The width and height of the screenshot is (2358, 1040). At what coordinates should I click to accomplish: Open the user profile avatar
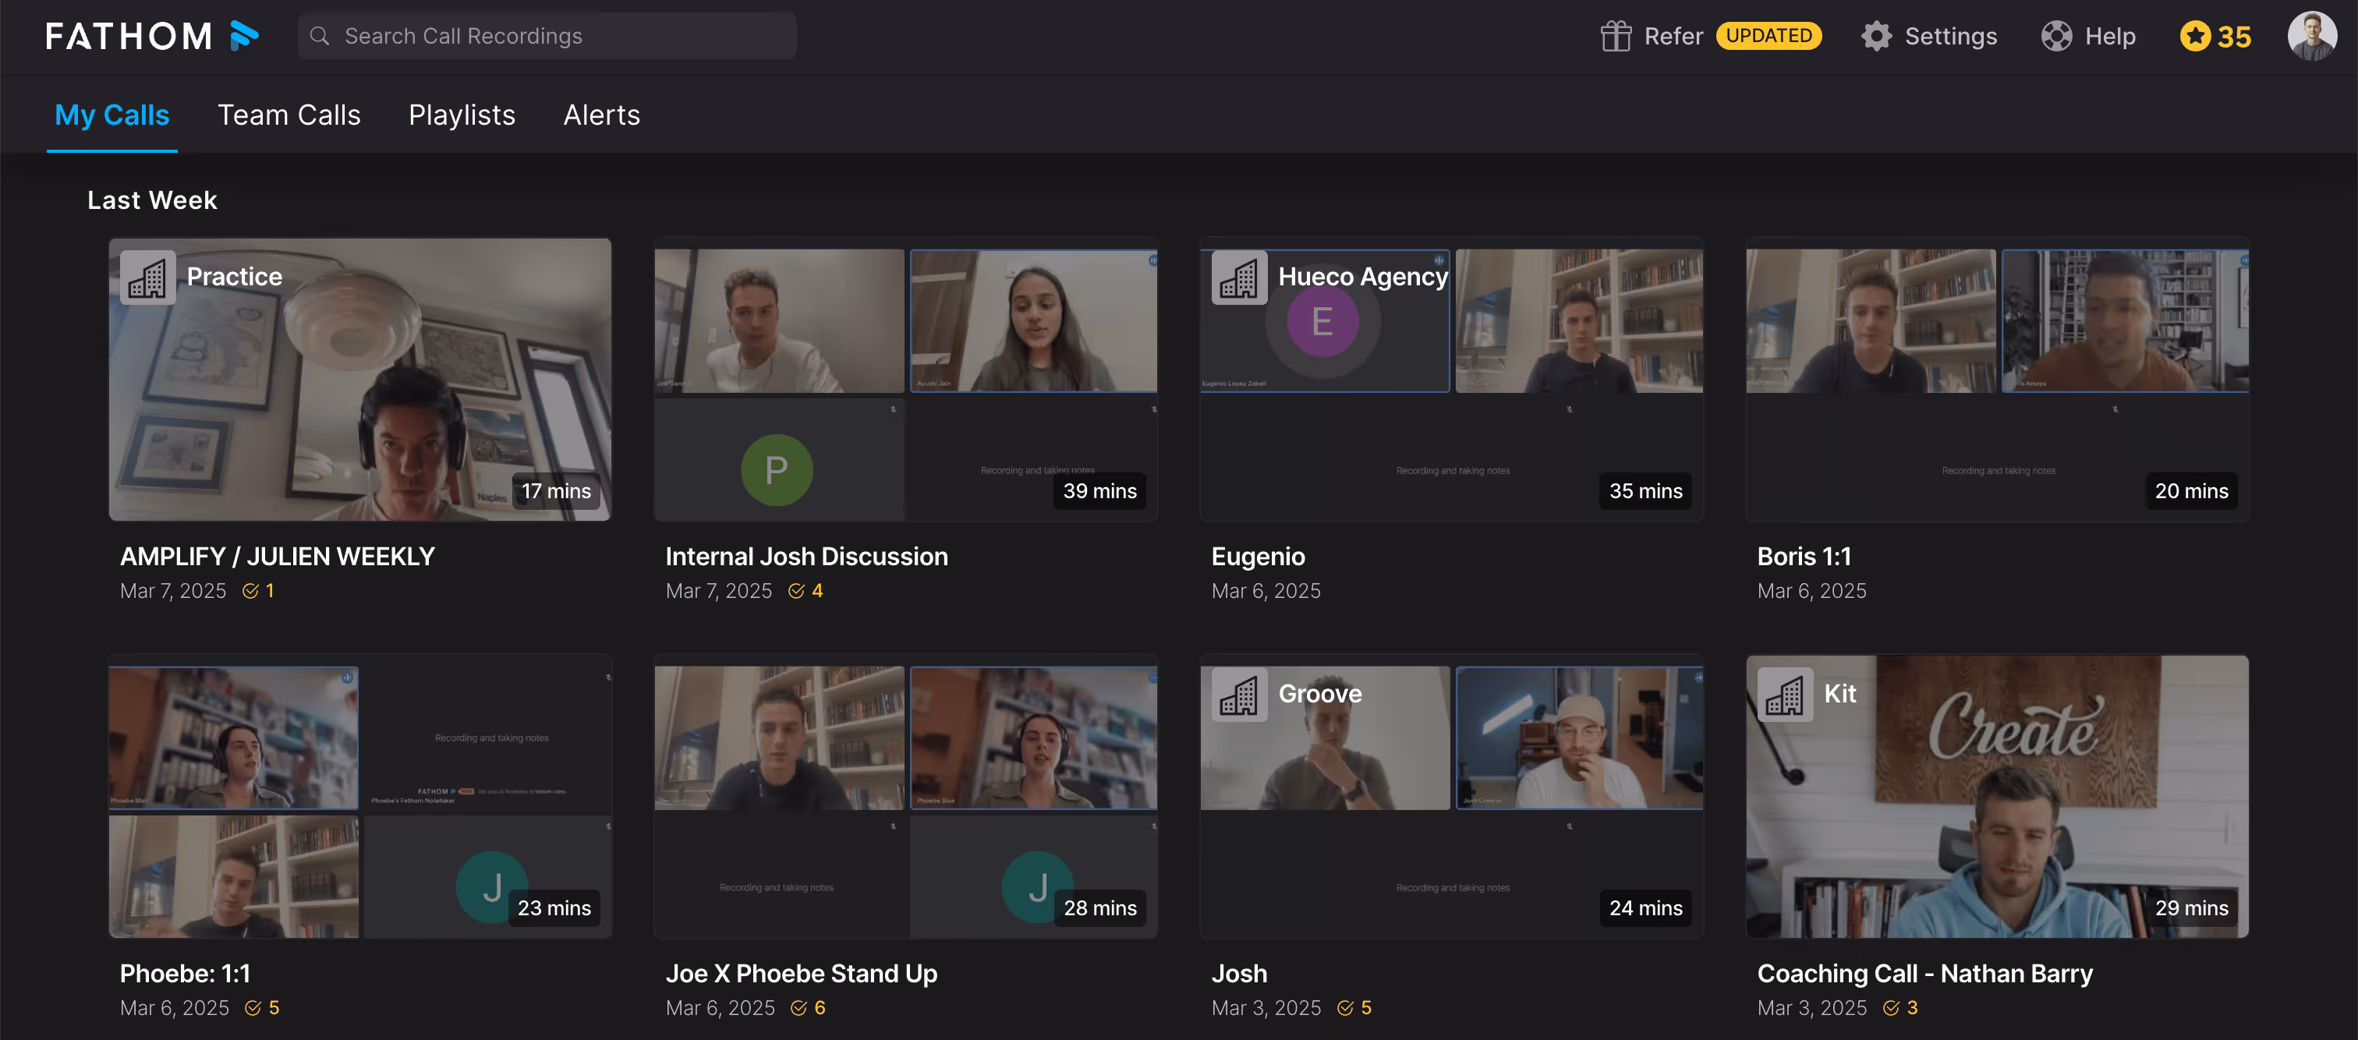[2311, 36]
